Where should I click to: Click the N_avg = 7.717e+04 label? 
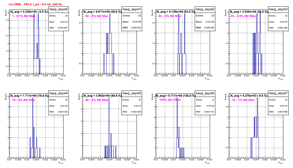point(29,95)
